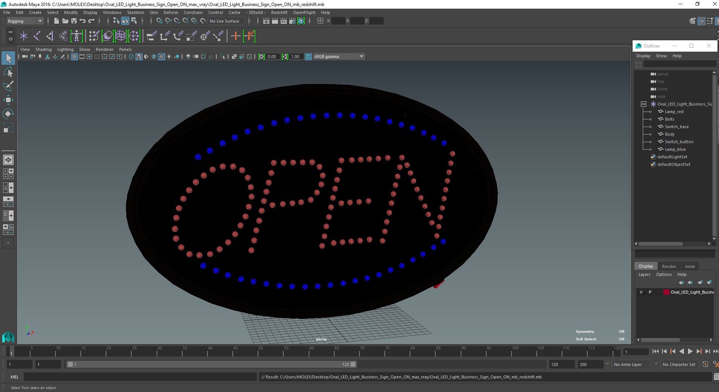
Task: Click the orange Set Key shelf icon
Action: 235,36
